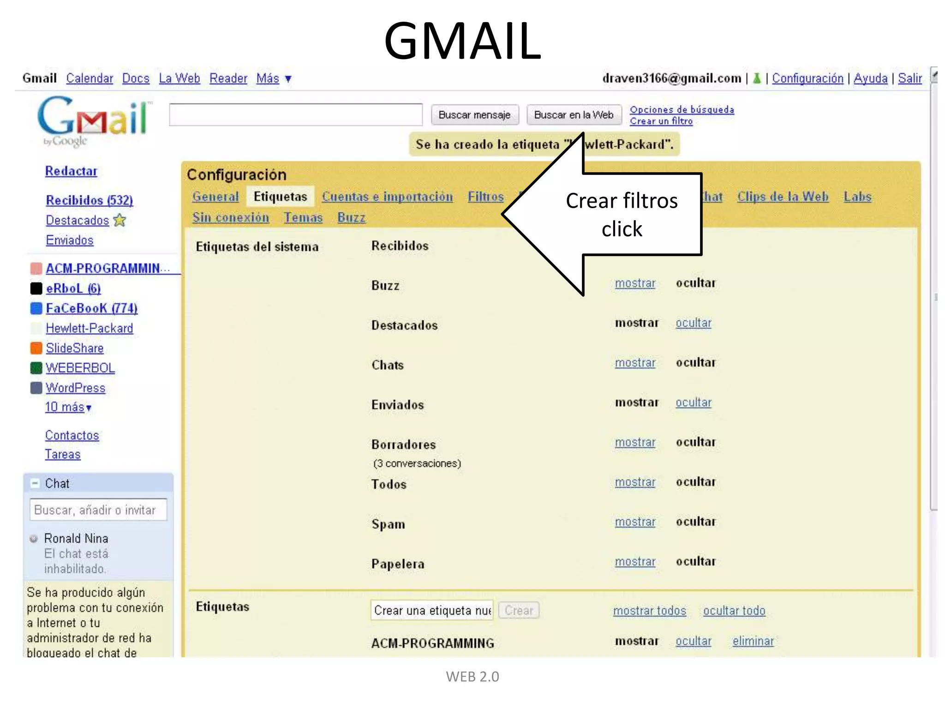
Task: Open the General settings tab
Action: click(x=215, y=197)
